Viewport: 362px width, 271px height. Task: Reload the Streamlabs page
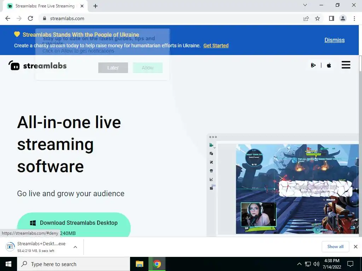(30, 18)
